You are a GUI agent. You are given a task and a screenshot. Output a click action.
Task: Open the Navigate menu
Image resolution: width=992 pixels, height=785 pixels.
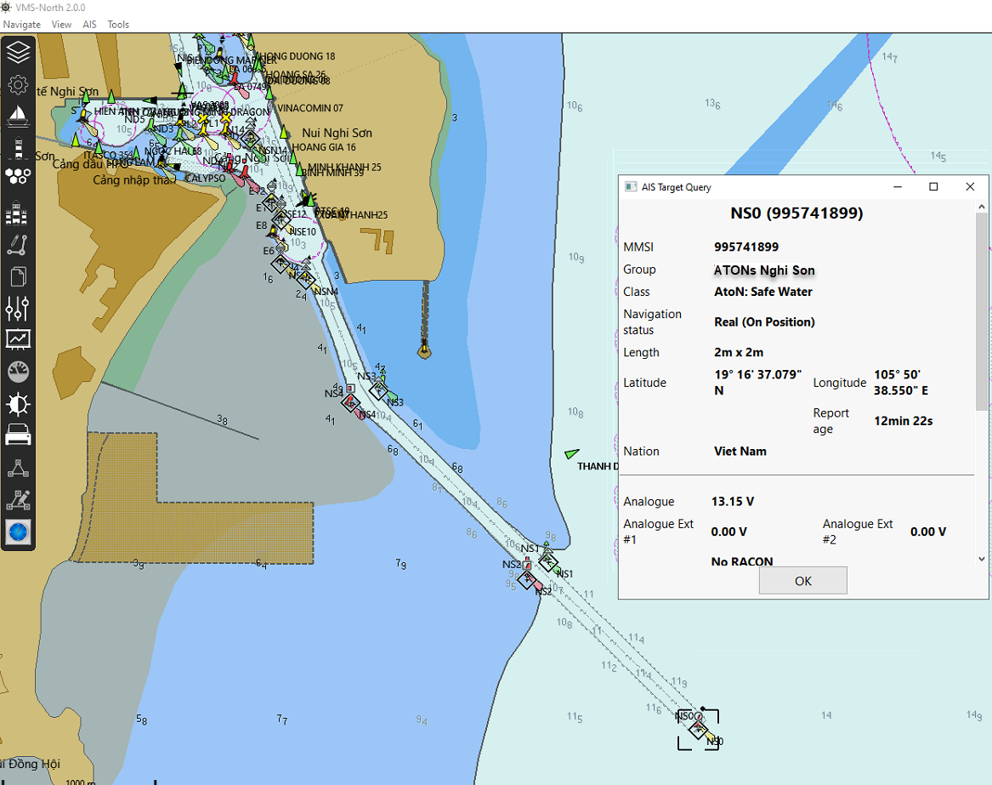[21, 25]
